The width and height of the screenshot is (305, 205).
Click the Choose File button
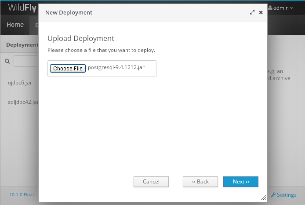tap(68, 68)
